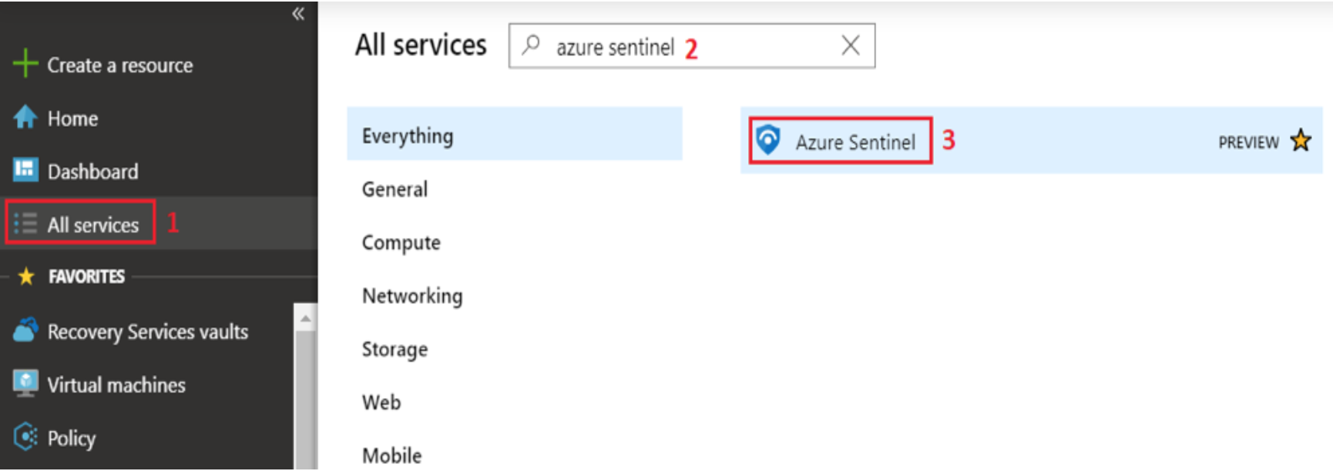
Task: Click the green plus Create resource icon
Action: pos(25,63)
